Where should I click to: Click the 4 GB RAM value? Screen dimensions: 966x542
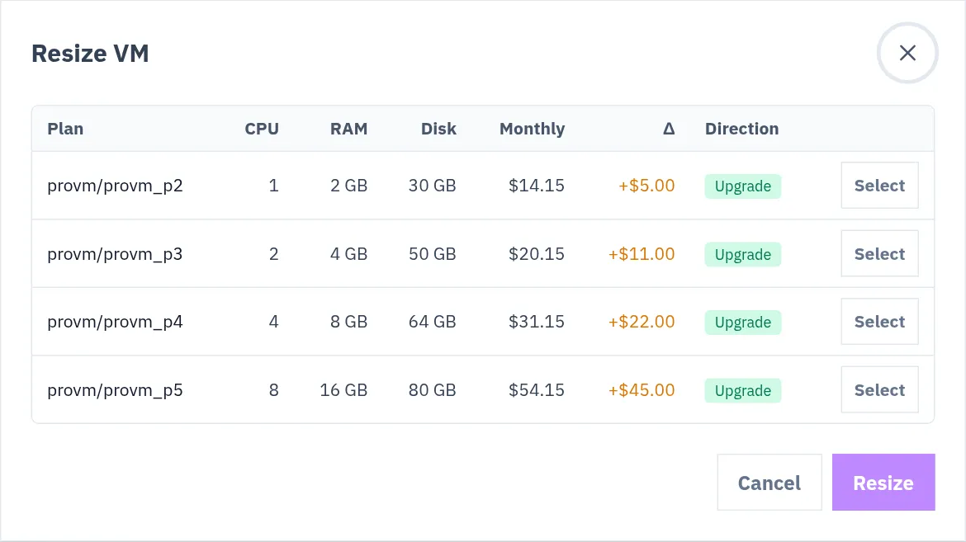348,254
